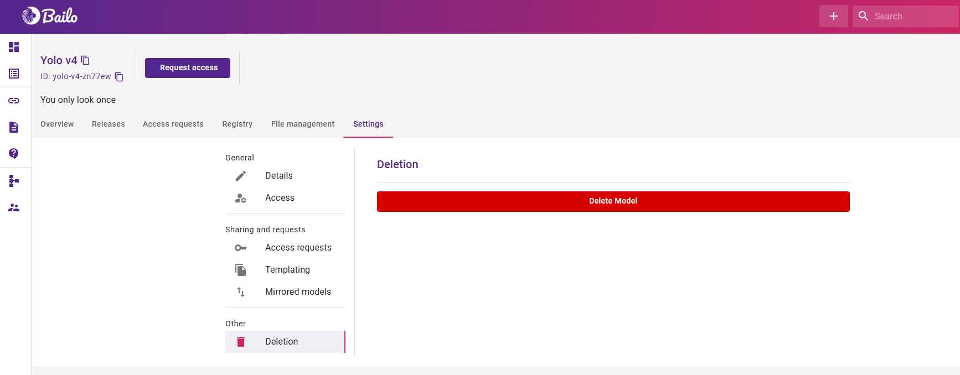Click the key icon beside Access requests
The height and width of the screenshot is (375, 960).
(x=241, y=248)
